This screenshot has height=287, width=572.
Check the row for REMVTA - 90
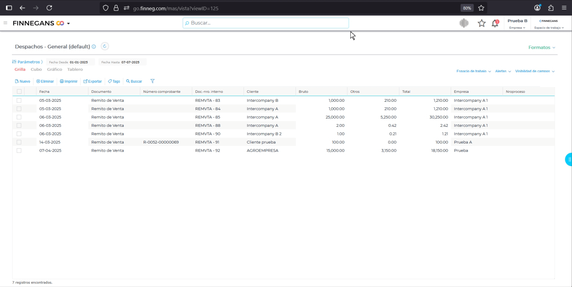point(19,134)
